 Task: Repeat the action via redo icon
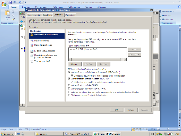(x=20, y=2)
